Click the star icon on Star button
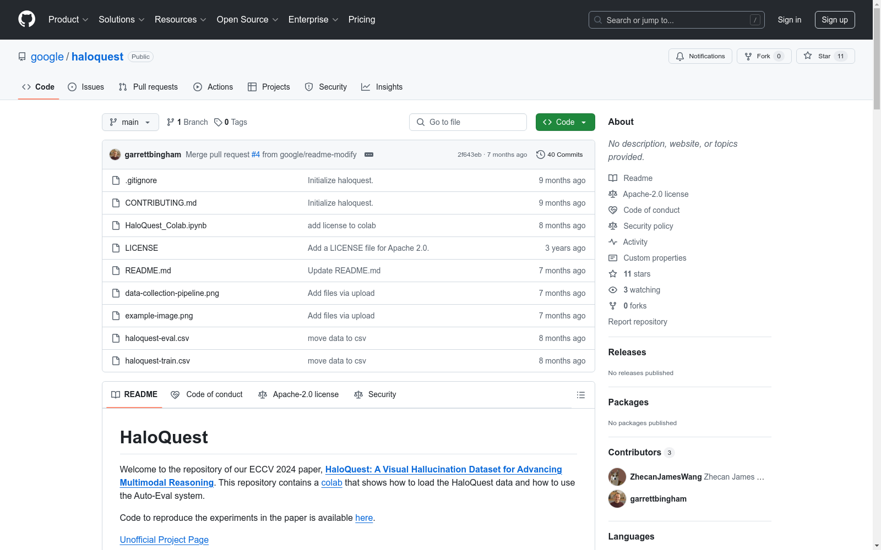Image resolution: width=881 pixels, height=550 pixels. (x=808, y=56)
